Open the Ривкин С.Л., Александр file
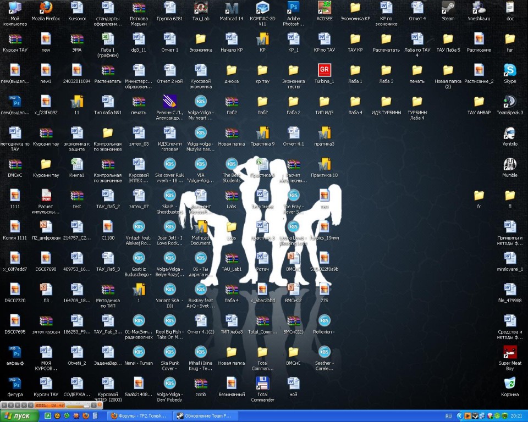Image resolution: width=528 pixels, height=422 pixels. [x=170, y=107]
